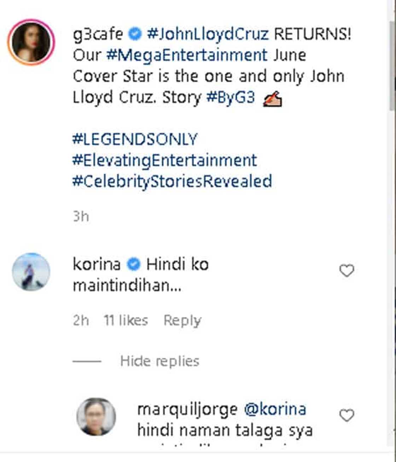Open the #LEGENDSONLY hashtag
The width and height of the screenshot is (396, 462).
(135, 139)
